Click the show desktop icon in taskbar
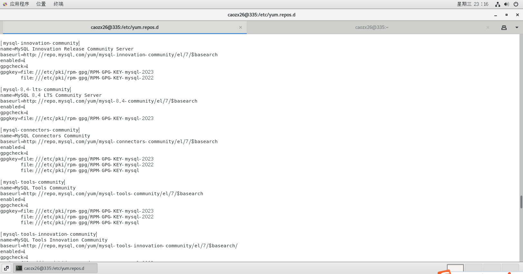Viewport: 523px width, 274px height. pyautogui.click(x=6, y=268)
